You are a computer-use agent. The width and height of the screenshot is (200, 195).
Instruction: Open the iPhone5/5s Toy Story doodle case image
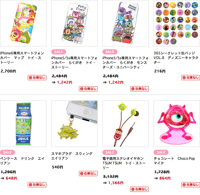pyautogui.click(x=74, y=23)
